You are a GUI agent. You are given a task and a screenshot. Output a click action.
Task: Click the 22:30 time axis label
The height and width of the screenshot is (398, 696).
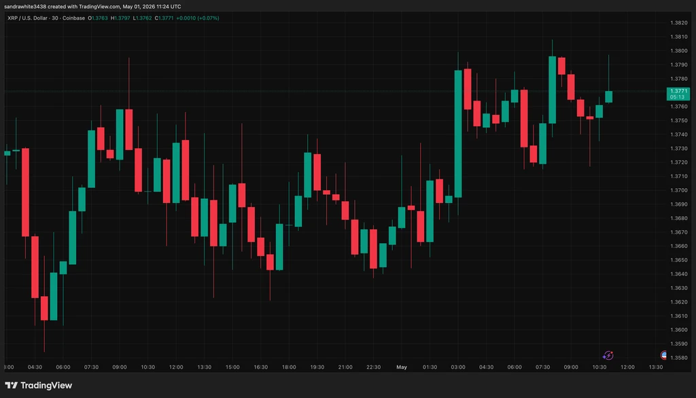point(373,367)
